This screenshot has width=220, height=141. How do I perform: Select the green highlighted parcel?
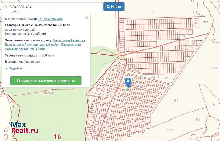(x=128, y=88)
